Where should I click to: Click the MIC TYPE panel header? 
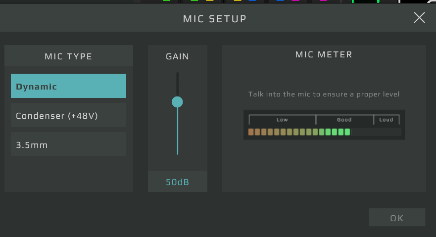[68, 56]
